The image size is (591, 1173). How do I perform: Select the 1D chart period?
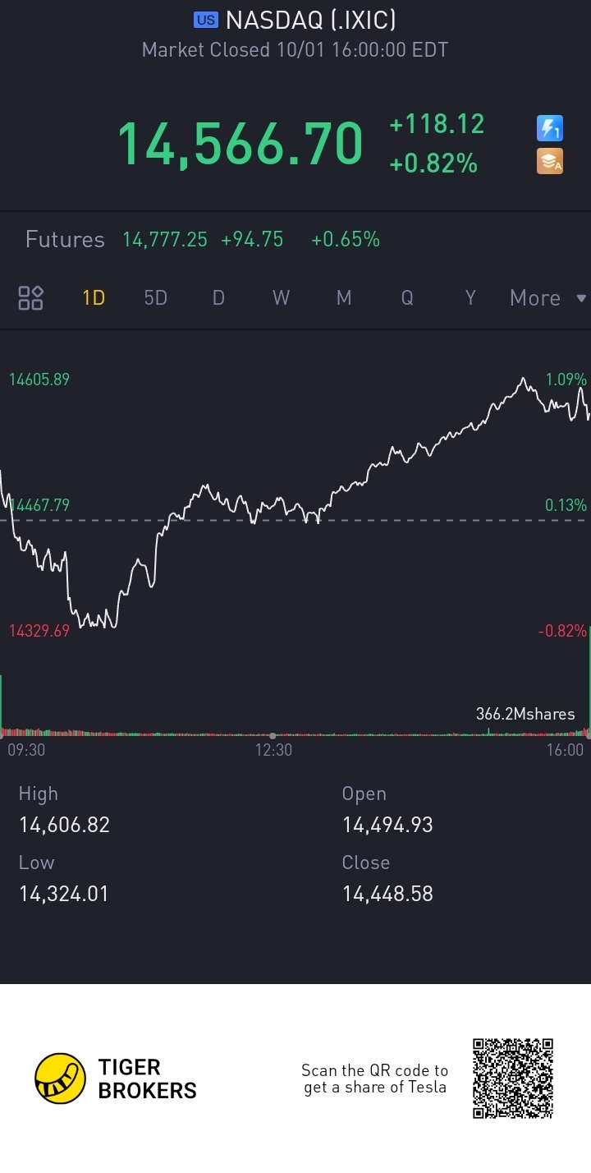pos(94,297)
